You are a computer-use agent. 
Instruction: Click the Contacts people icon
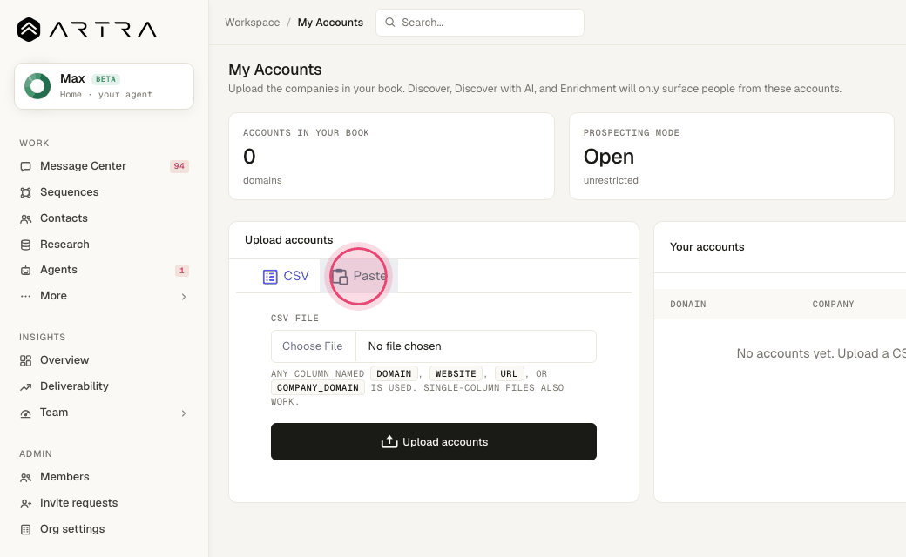tap(25, 218)
